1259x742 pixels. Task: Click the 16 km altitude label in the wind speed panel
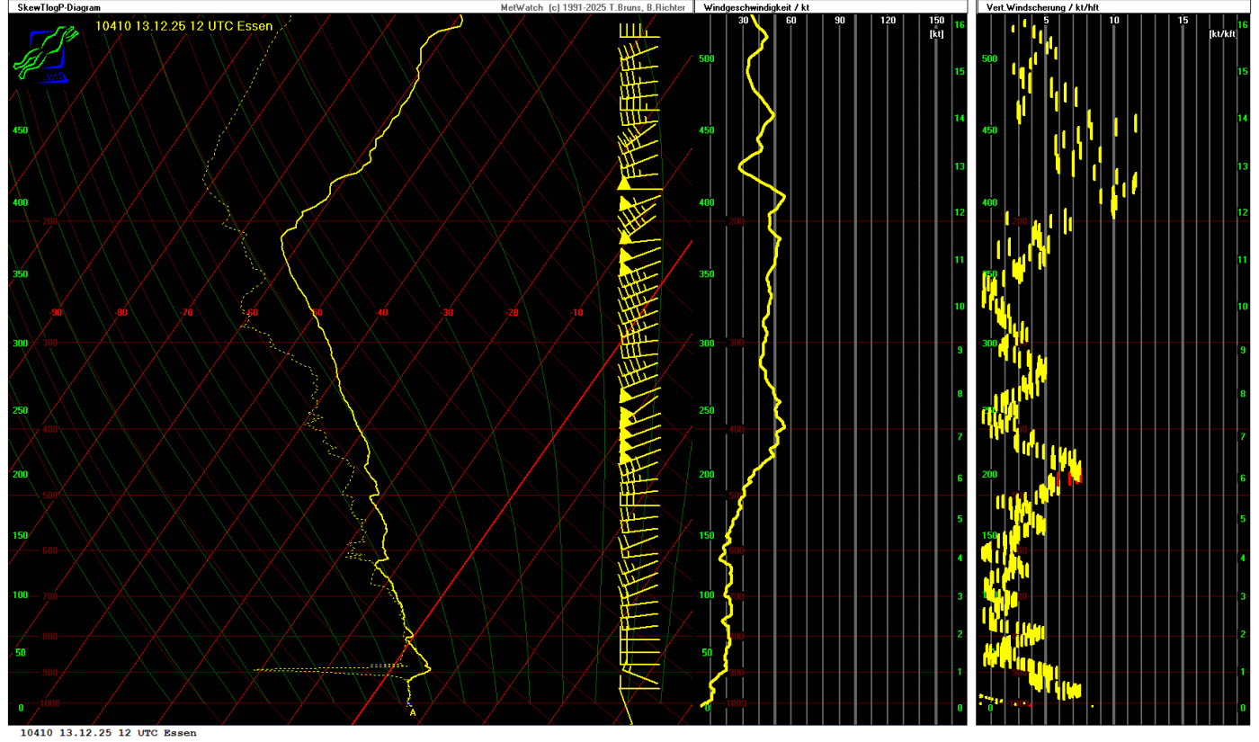pyautogui.click(x=960, y=25)
